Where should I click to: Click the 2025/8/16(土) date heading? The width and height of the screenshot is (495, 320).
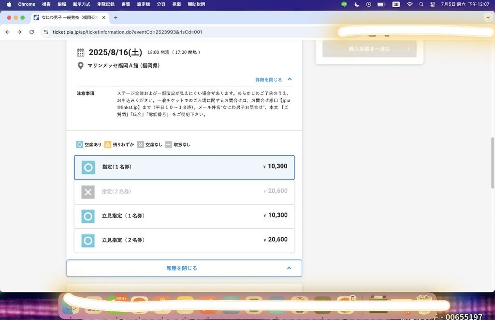click(x=115, y=52)
